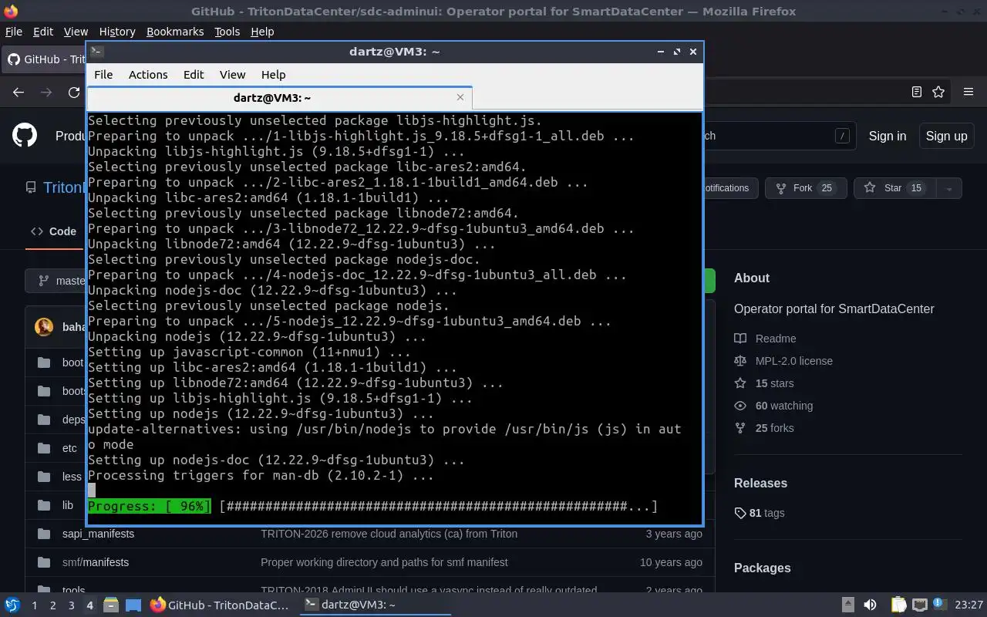Open the application launcher in the taskbar
Image resolution: width=987 pixels, height=617 pixels.
point(12,605)
